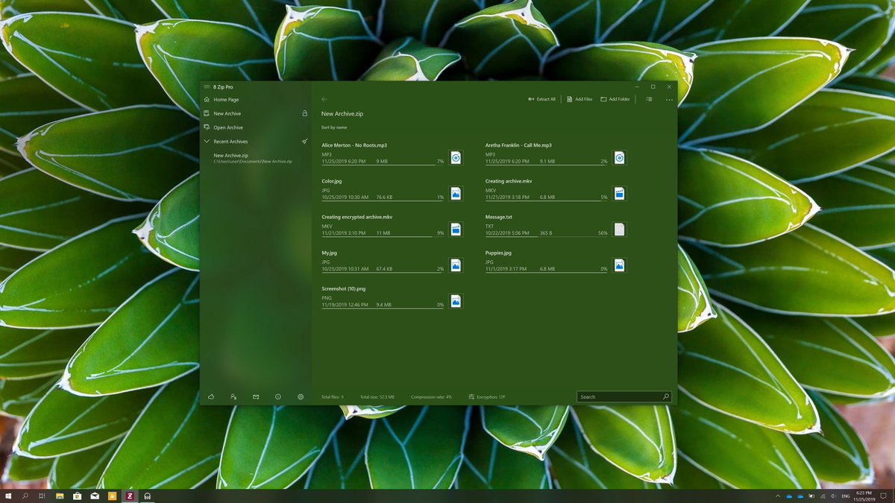Screen dimensions: 895x503
Task: Toggle Encryption: Off in status bar
Action: pos(486,397)
